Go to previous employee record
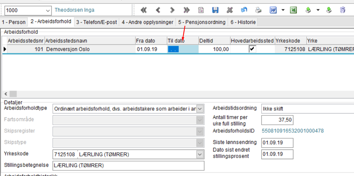This screenshot has width=354, height=176. pos(158,10)
